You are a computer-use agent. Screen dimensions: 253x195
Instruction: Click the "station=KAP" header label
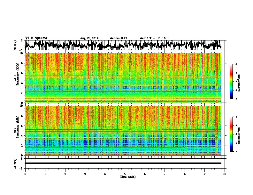pyautogui.click(x=119, y=38)
